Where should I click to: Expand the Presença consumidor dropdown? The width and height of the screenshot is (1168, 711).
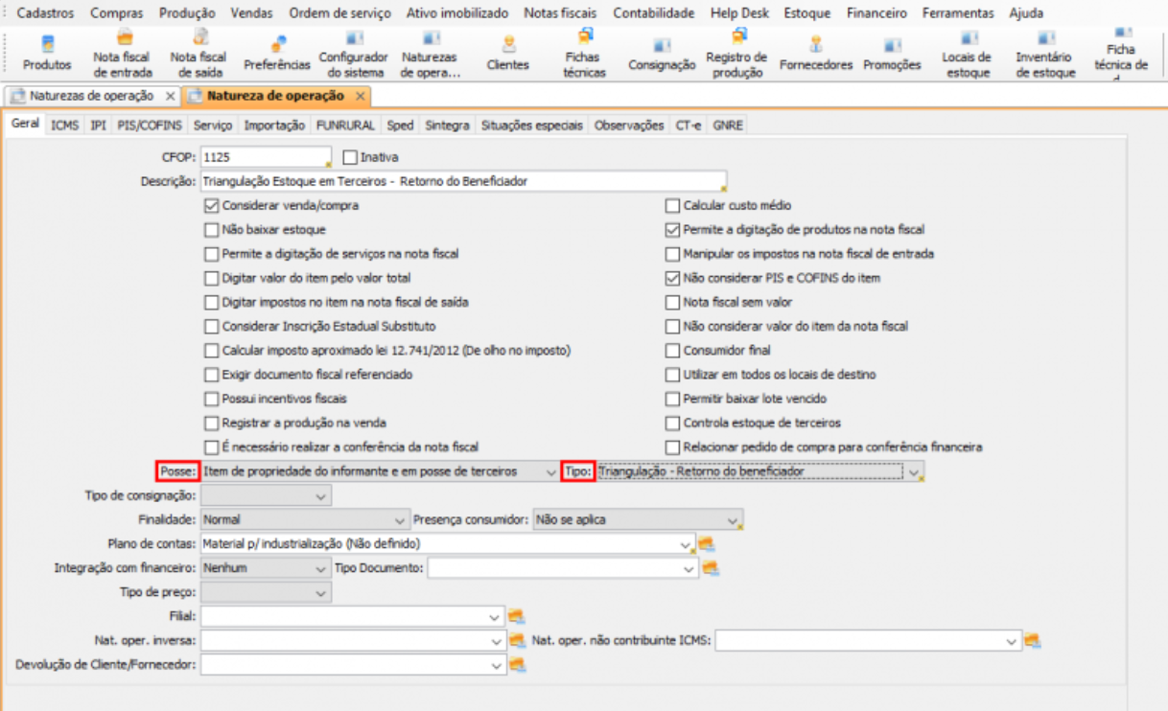pyautogui.click(x=733, y=520)
